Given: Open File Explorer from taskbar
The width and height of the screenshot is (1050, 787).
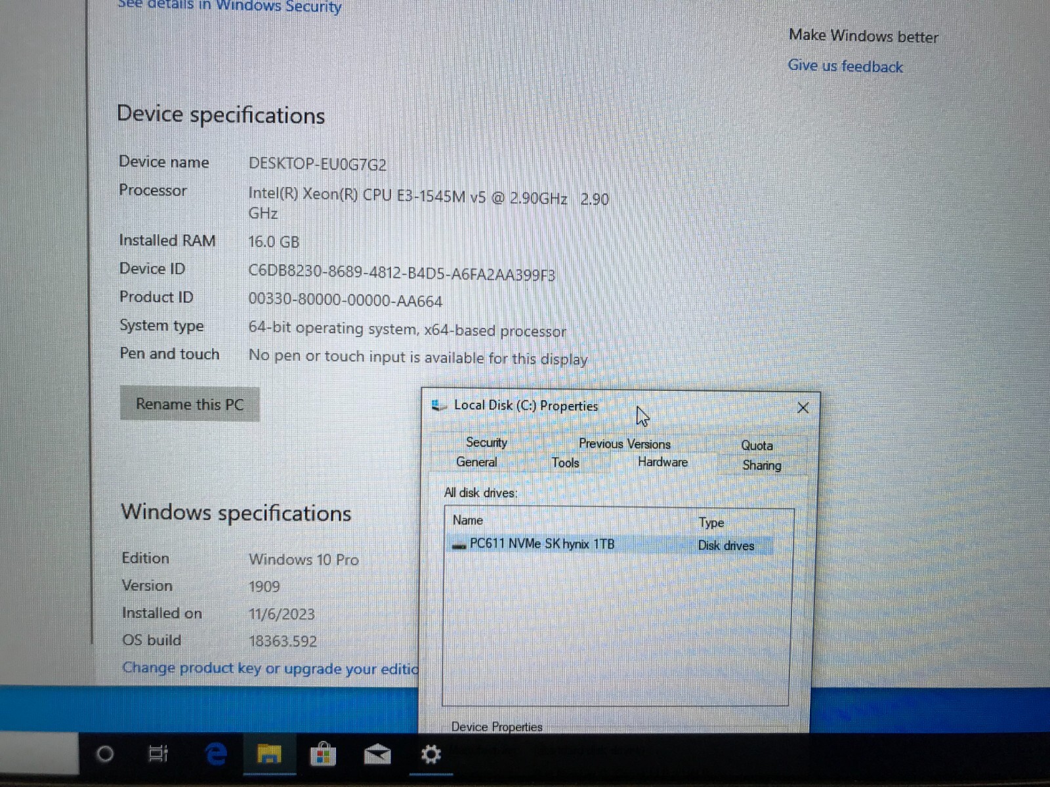Looking at the screenshot, I should pyautogui.click(x=269, y=754).
